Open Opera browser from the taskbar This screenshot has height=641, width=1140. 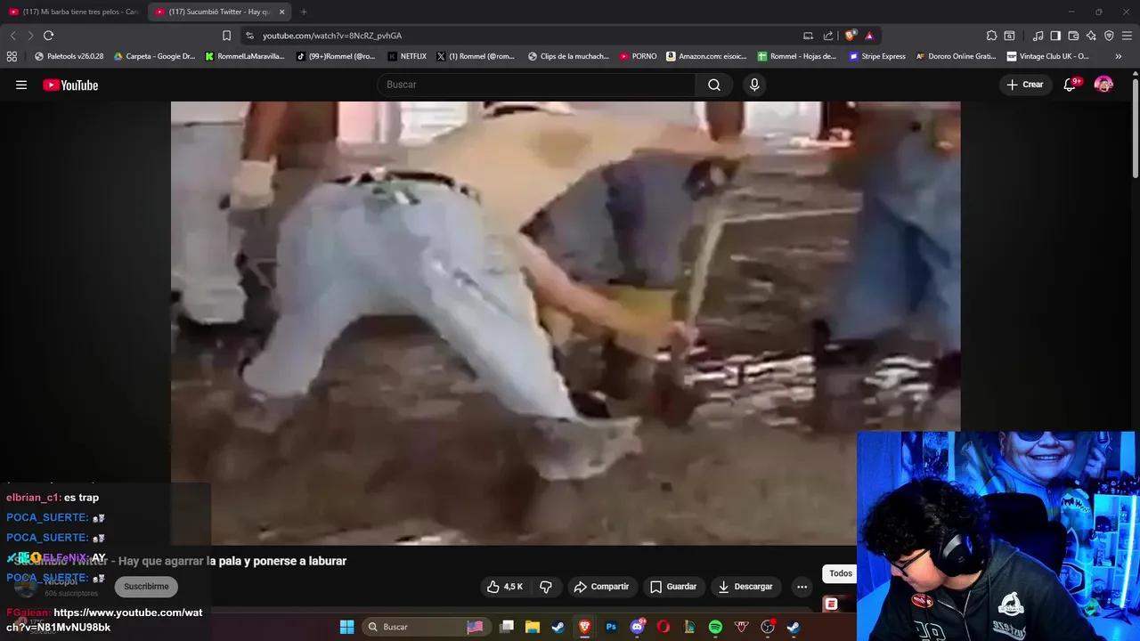(663, 627)
